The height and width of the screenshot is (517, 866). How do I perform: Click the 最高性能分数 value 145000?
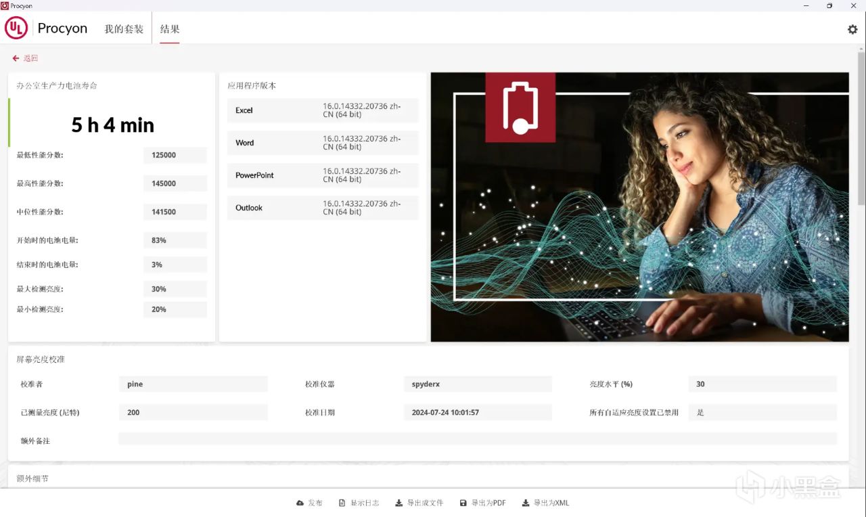point(175,183)
